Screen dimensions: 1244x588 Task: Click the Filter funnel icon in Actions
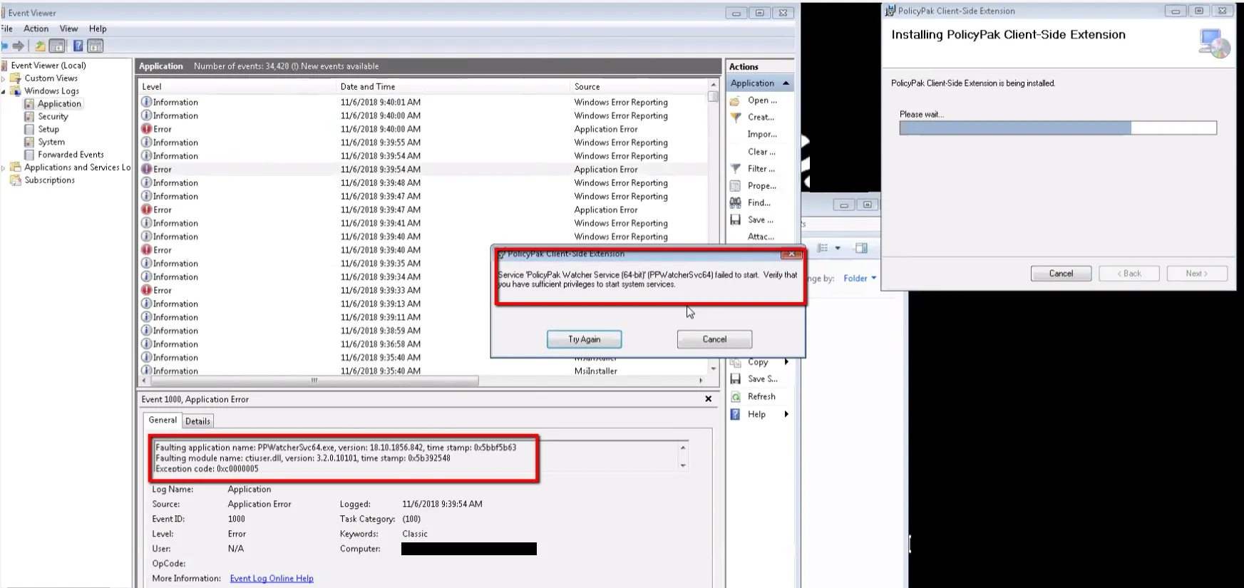(736, 169)
